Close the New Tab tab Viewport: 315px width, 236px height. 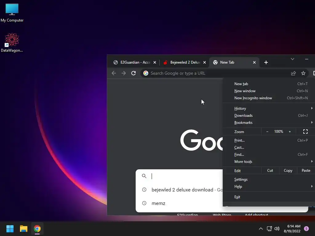254,62
